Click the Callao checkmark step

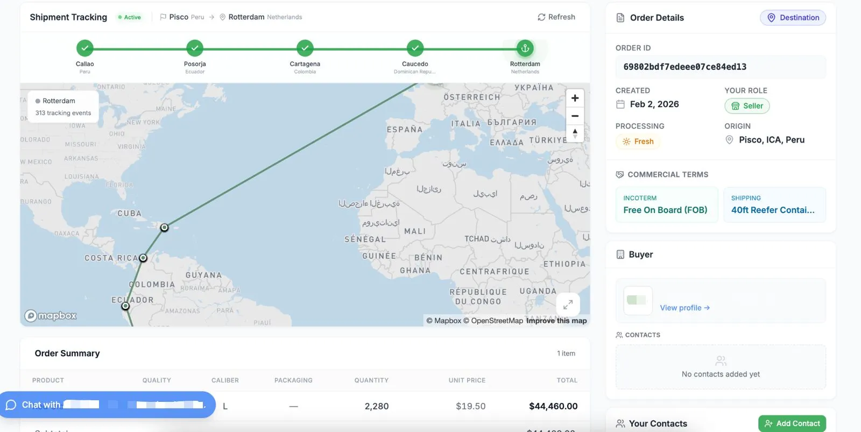(x=84, y=48)
